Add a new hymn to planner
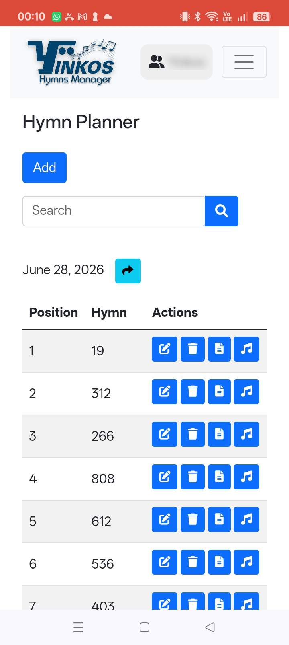Viewport: 289px width, 645px height. pyautogui.click(x=45, y=168)
